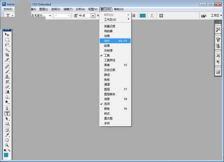This screenshot has height=162, width=224.
Task: Open the 滤镜(T) menu
Action: 68,9
